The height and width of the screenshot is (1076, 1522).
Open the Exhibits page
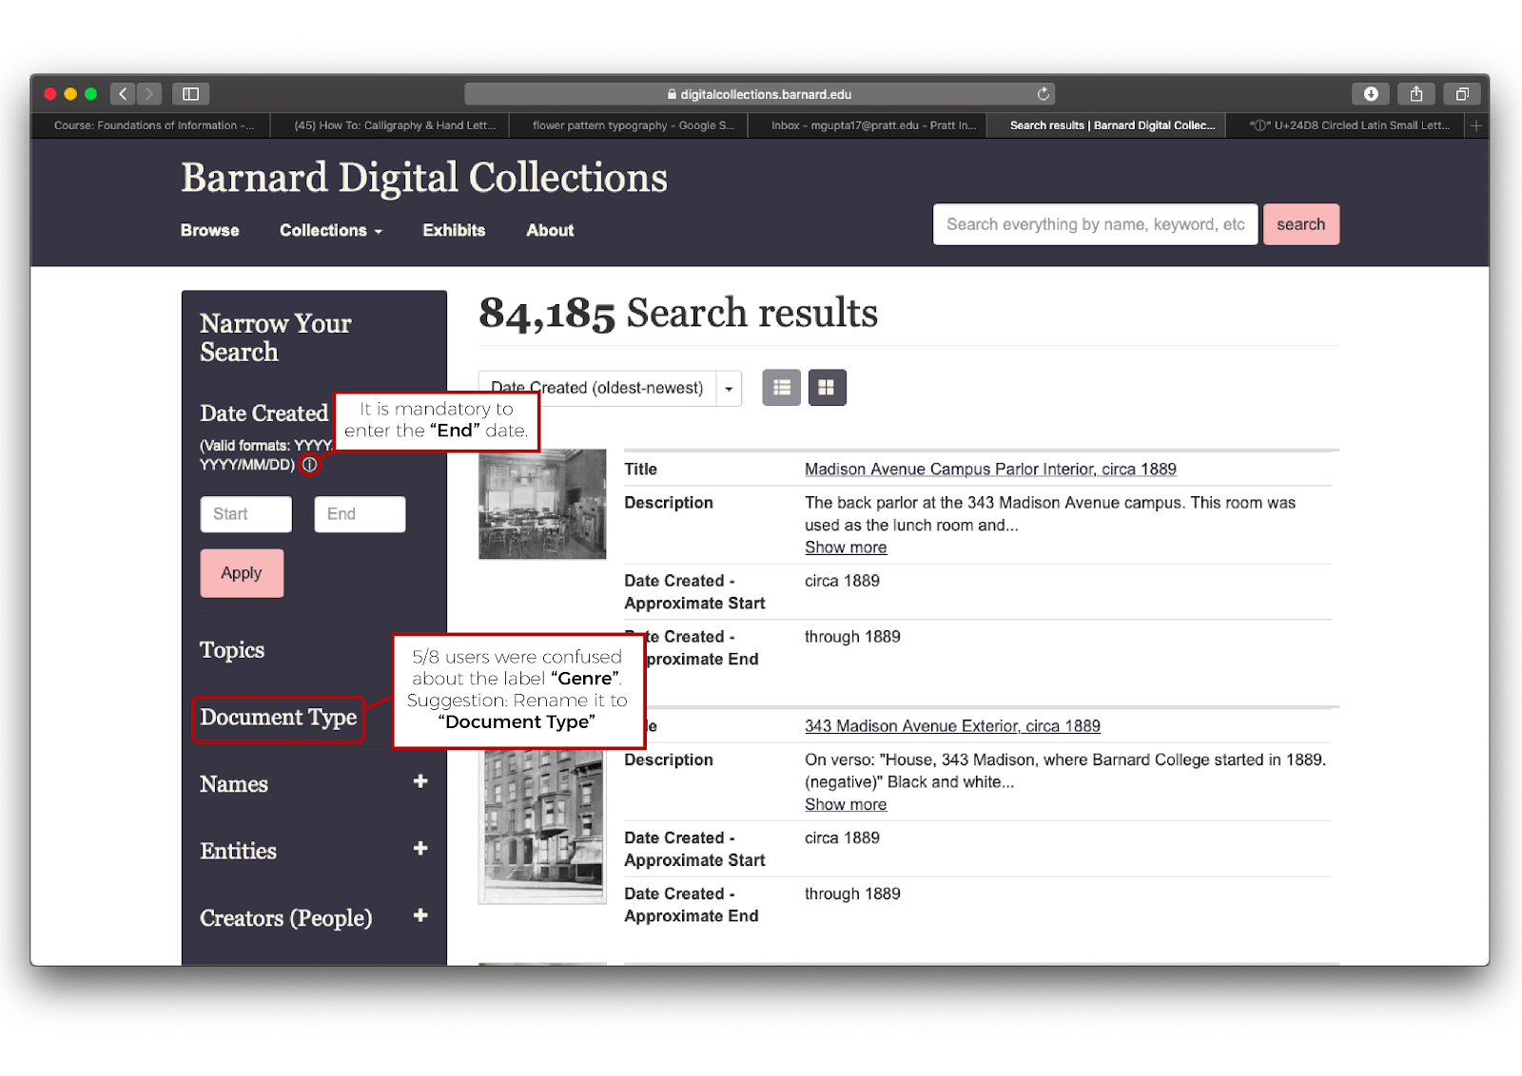(454, 230)
